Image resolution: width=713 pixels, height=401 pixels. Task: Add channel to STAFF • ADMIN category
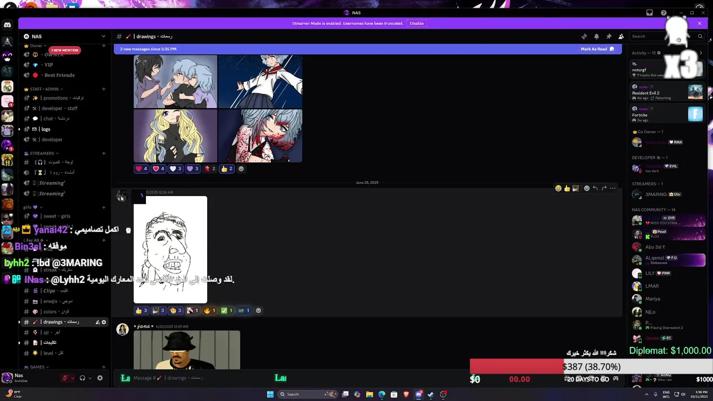coord(104,89)
